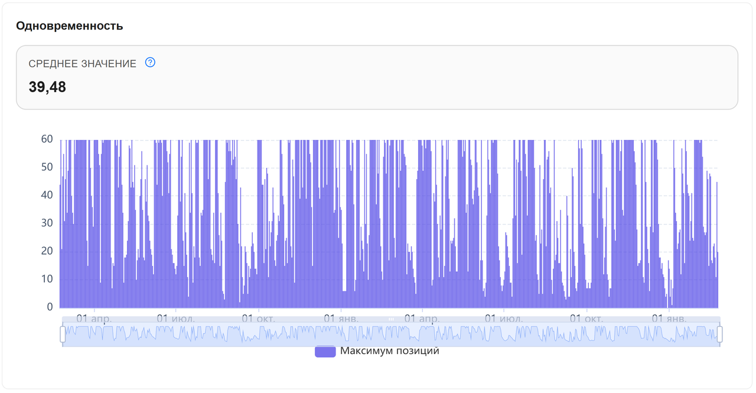Select the average value 39,48
This screenshot has width=756, height=393.
[47, 87]
